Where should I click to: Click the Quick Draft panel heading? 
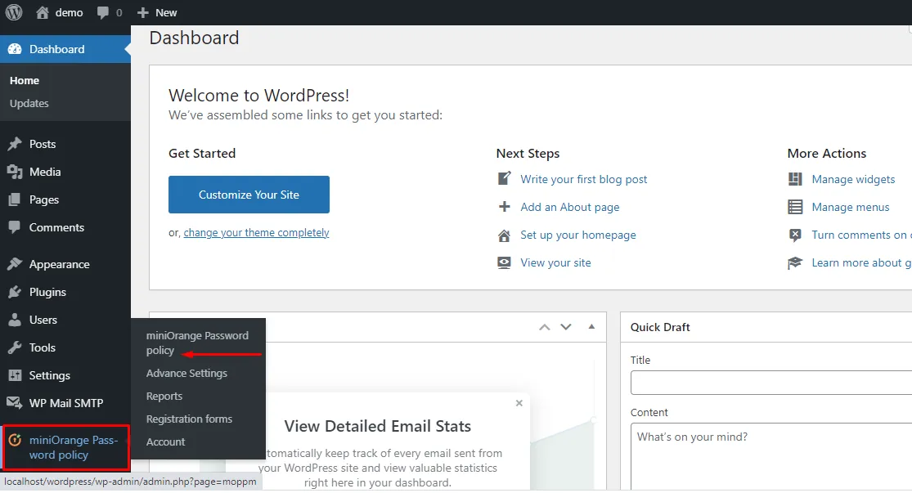click(x=660, y=327)
